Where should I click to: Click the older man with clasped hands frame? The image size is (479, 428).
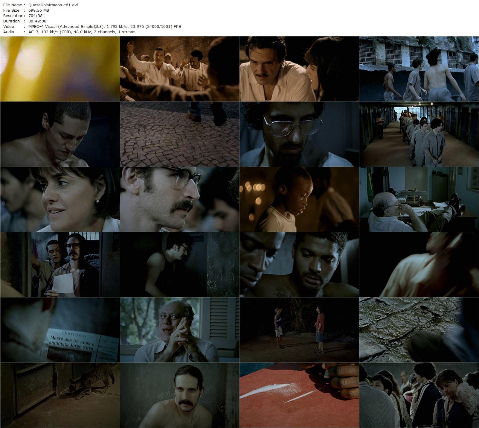coord(179,330)
